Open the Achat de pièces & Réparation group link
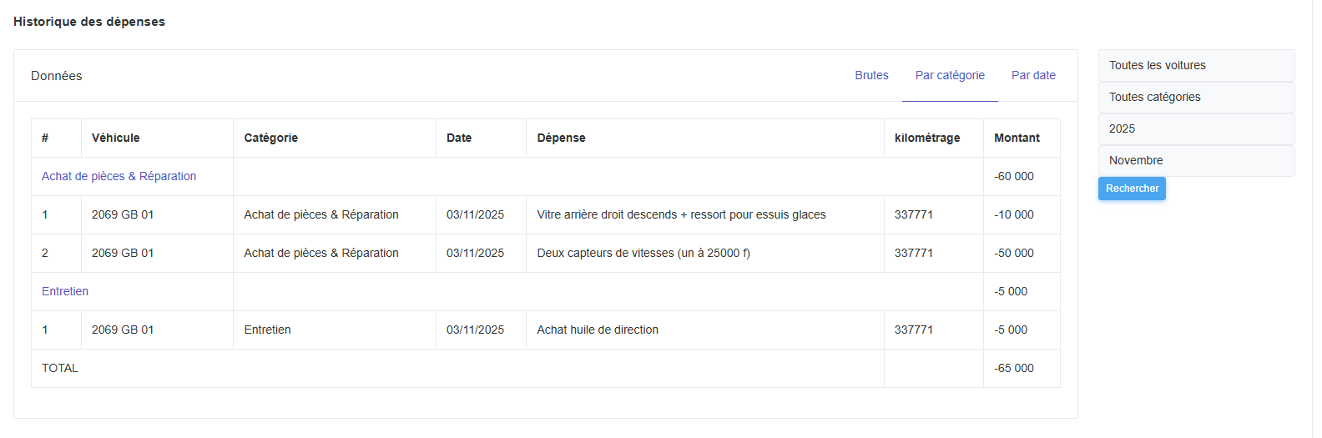Screen dimensions: 1322x438 coord(119,176)
